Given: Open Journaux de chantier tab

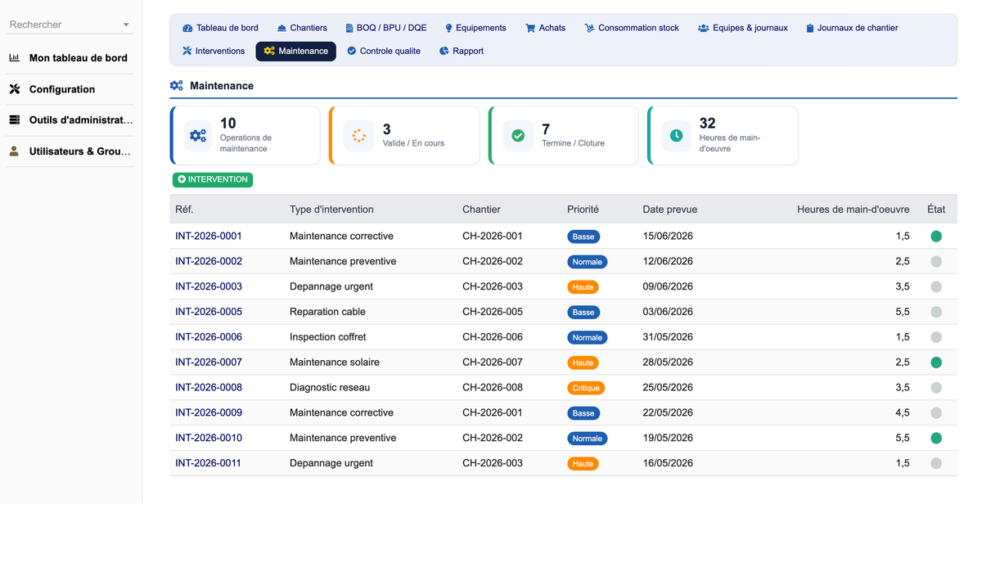Looking at the screenshot, I should tap(852, 28).
